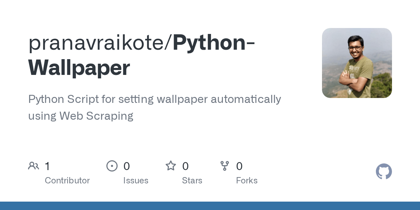The height and width of the screenshot is (210, 420).
Task: Click the Issues label
Action: tap(136, 181)
